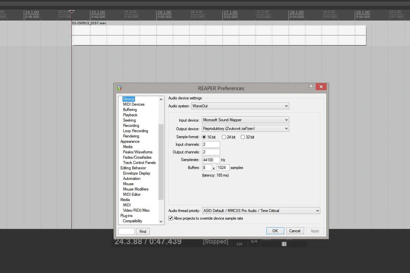Pin the REAPER Preferences dialog
Viewport: 410px width, 273px height.
point(311,87)
